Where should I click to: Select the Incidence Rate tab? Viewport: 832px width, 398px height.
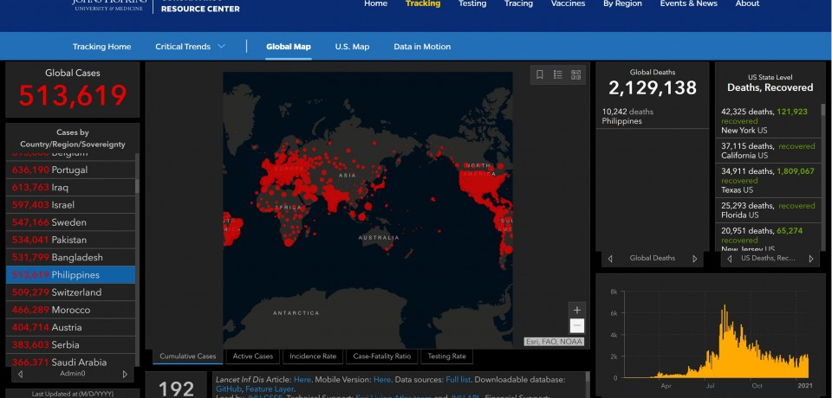click(313, 356)
